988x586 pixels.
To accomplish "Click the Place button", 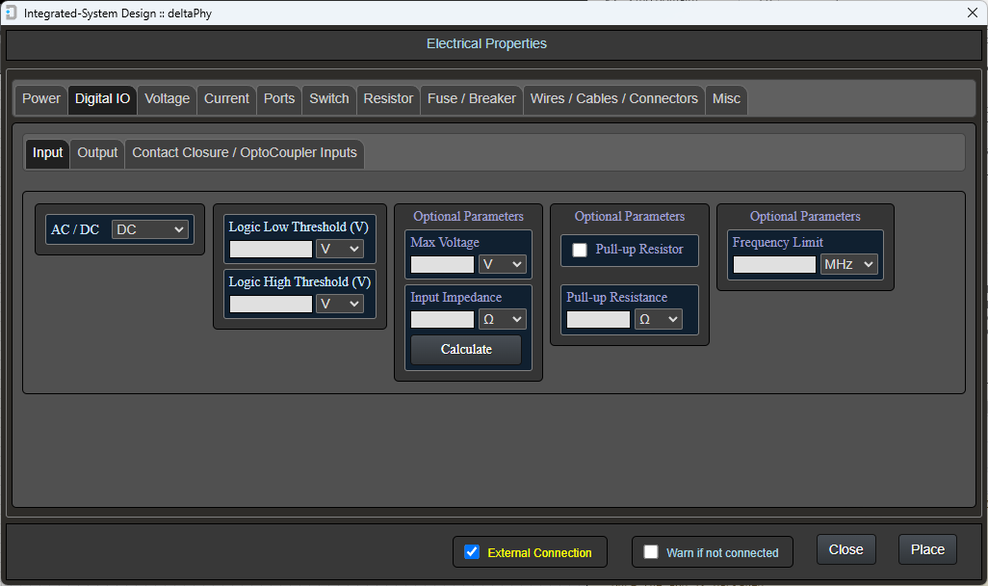I will click(x=927, y=549).
